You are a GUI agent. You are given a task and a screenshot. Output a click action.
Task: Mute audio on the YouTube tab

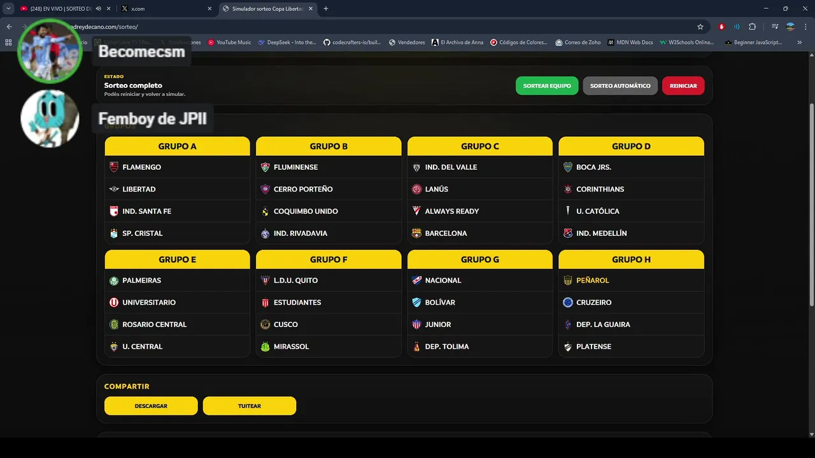97,9
